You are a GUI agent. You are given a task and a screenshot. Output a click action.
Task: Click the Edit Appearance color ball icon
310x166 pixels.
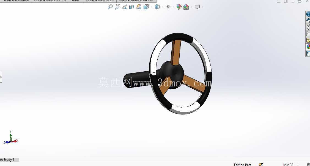(x=179, y=7)
